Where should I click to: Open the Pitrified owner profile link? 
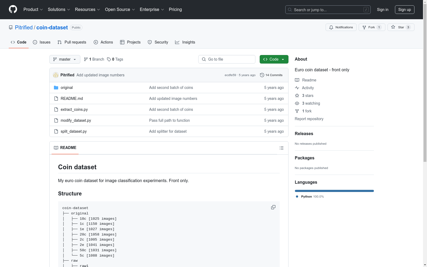(24, 28)
